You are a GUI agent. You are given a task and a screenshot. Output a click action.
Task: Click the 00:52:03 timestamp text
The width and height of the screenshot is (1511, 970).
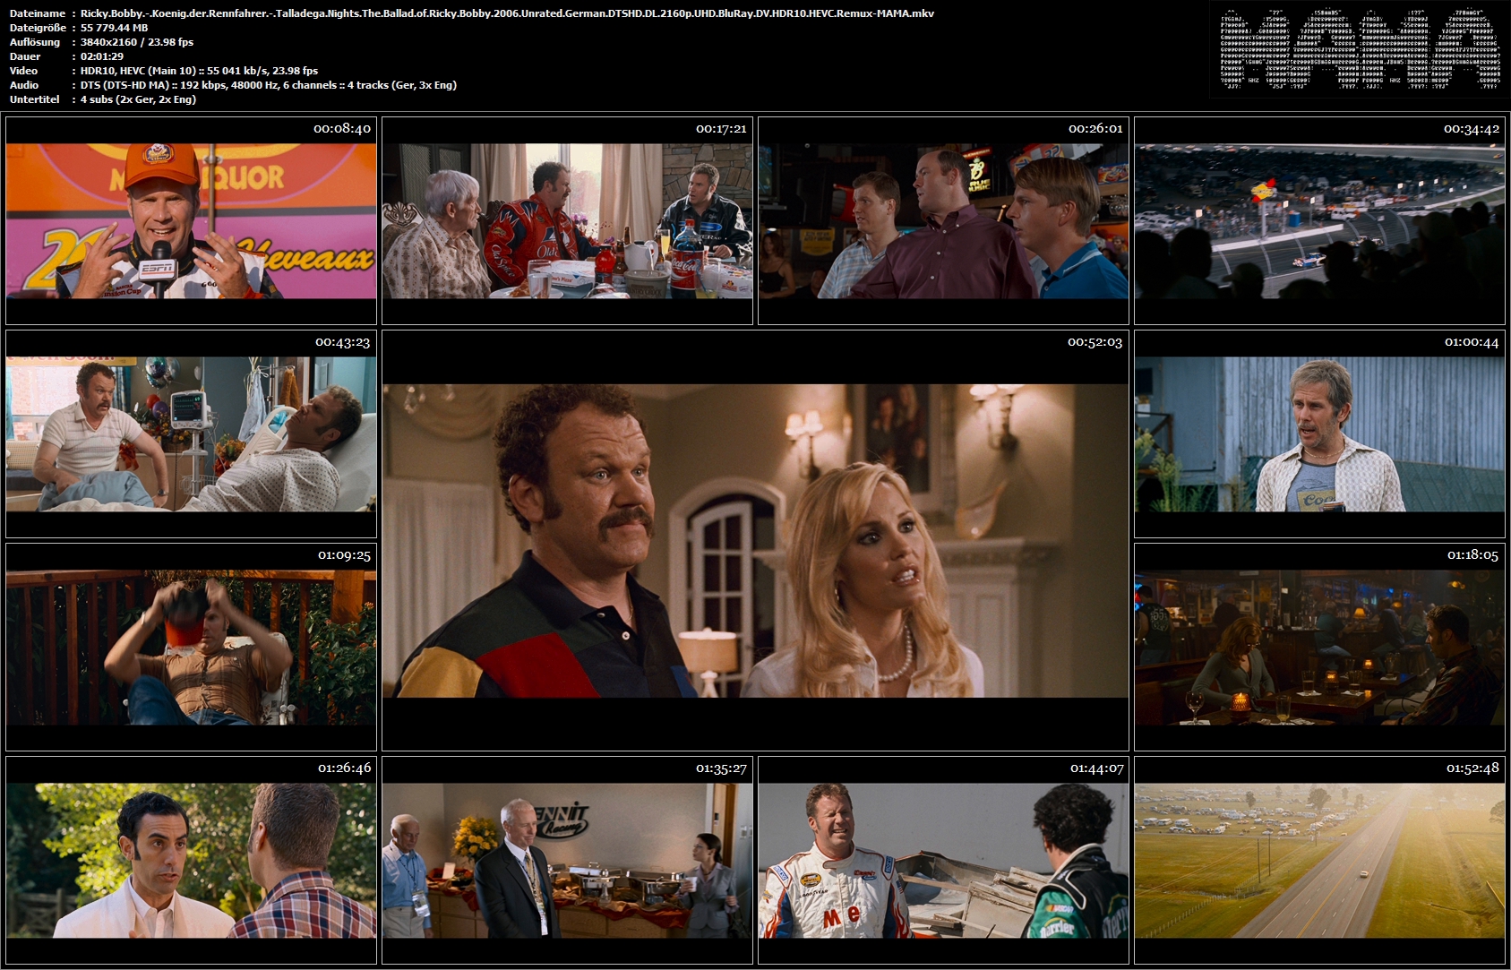tap(1095, 342)
